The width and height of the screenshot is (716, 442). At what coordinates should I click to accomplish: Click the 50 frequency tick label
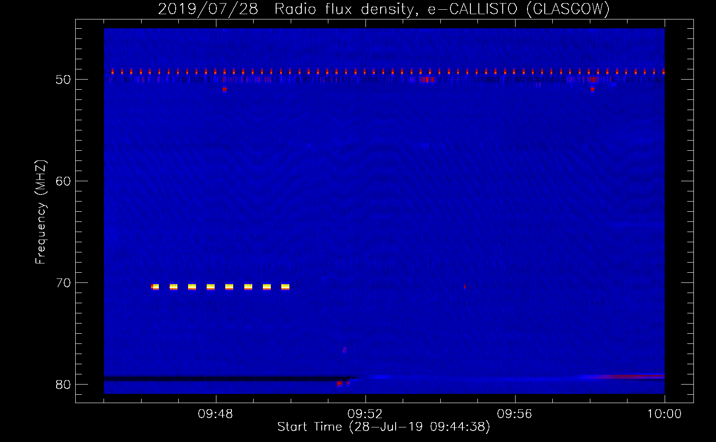63,80
